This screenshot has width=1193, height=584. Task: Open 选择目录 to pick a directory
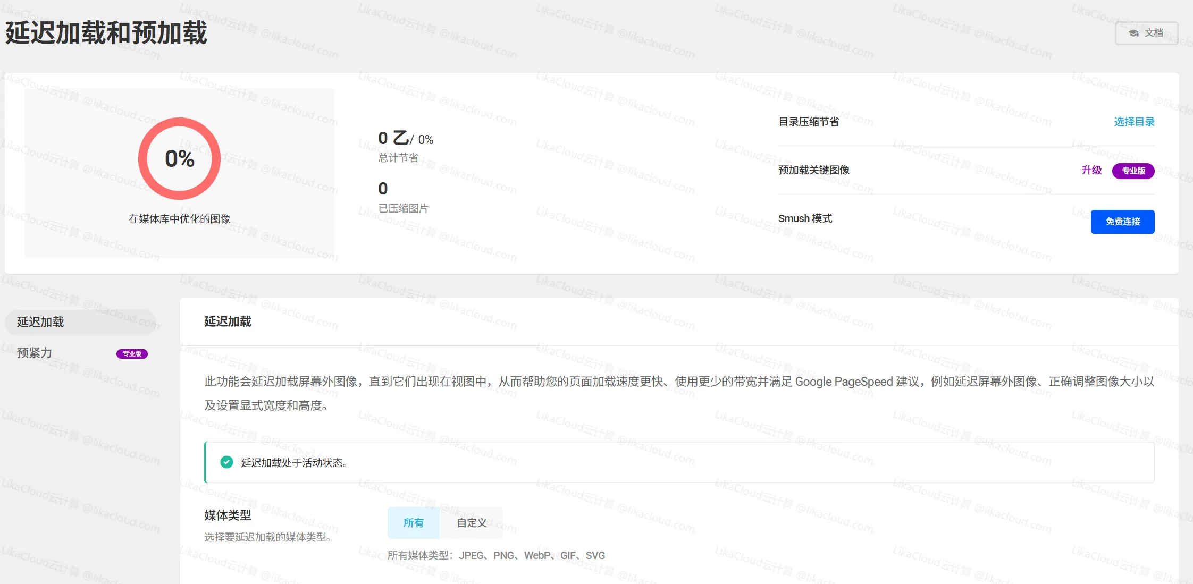coord(1133,121)
